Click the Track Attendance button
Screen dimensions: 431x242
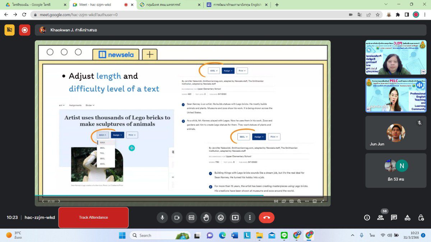[x=93, y=217]
